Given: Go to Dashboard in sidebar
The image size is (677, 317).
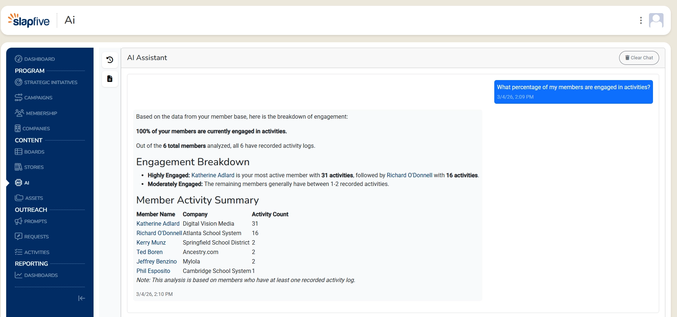Looking at the screenshot, I should point(35,59).
